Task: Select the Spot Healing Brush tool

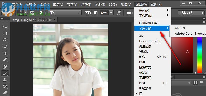Action: point(5,67)
